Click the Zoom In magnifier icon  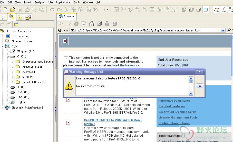(138, 9)
